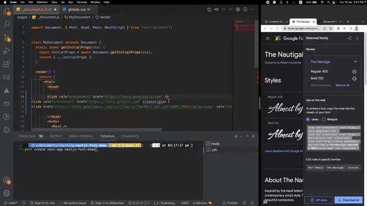Close the Selected family panel
This screenshot has width=367, height=206.
357,38
